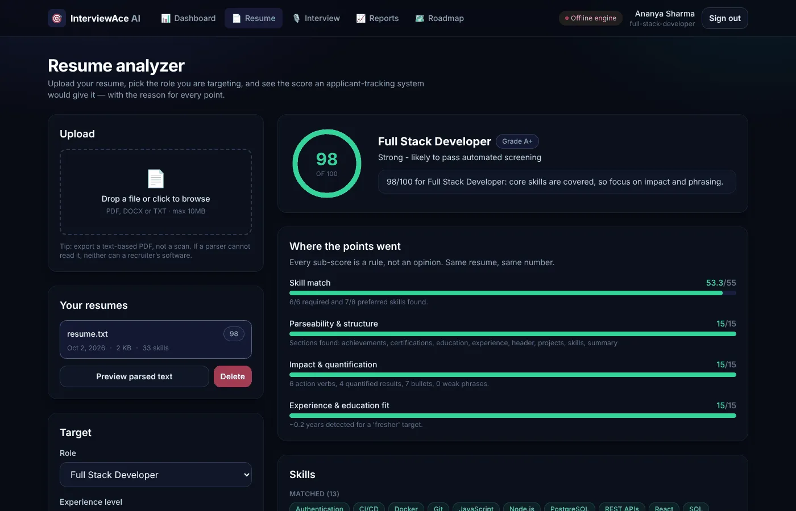
Task: Click the Reports line chart icon
Action: [x=360, y=18]
